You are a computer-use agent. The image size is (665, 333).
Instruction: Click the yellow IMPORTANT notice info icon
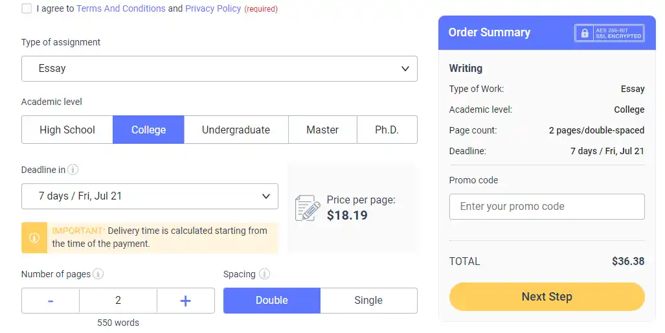pos(34,238)
